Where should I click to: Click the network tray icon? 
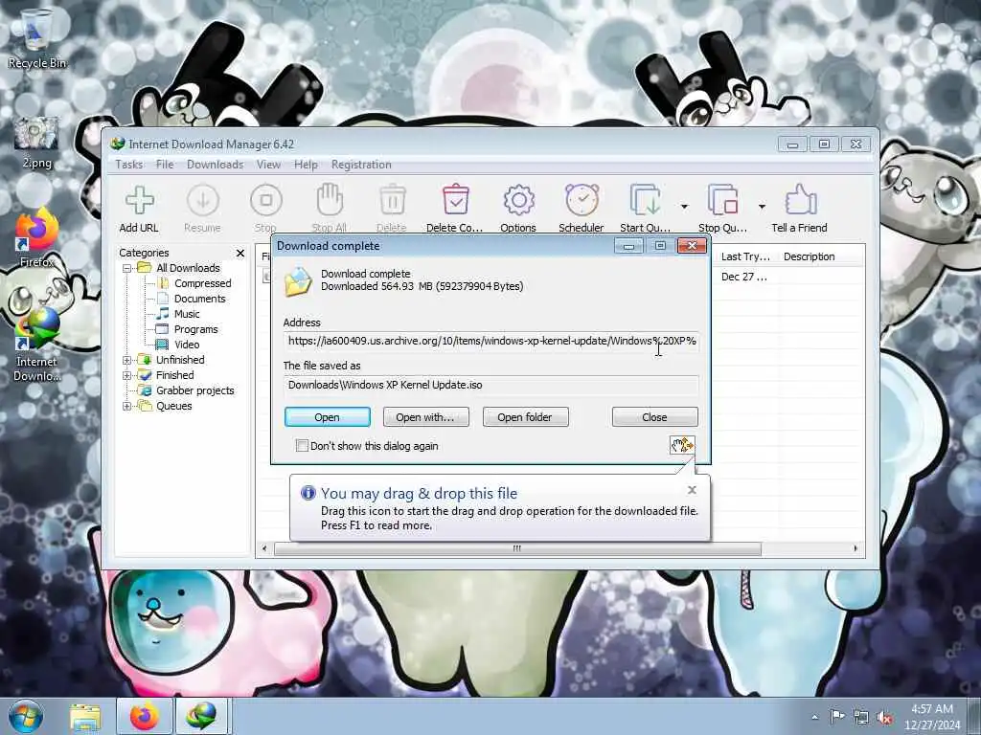point(861,717)
